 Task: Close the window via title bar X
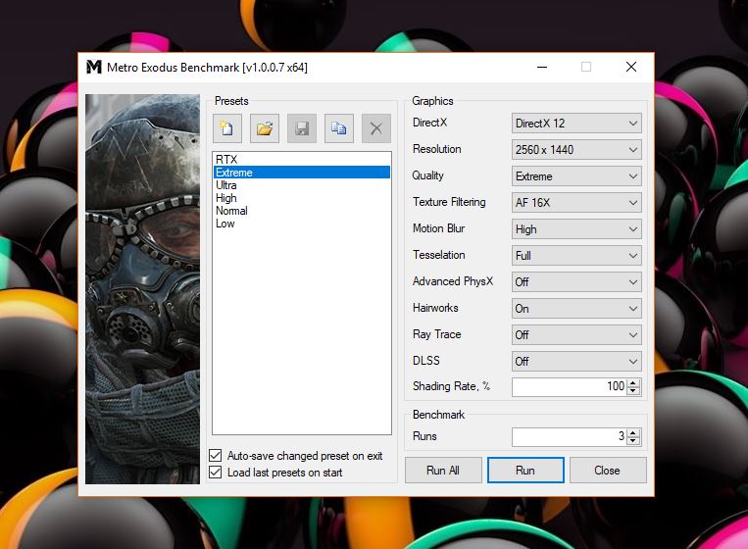coord(631,68)
